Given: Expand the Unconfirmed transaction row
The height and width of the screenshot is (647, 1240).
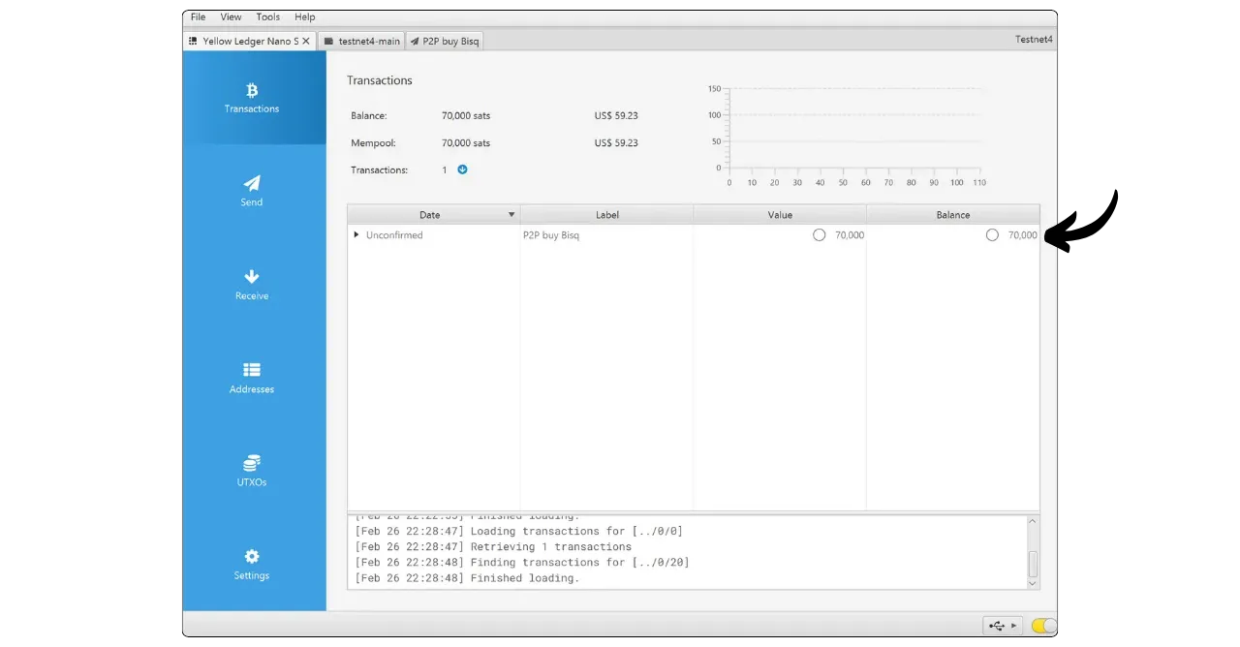Looking at the screenshot, I should (x=356, y=235).
